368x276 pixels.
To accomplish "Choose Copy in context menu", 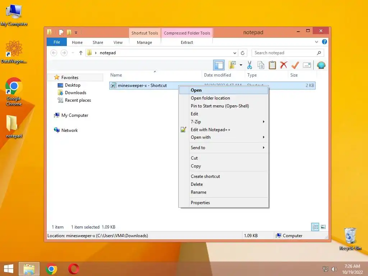I will pyautogui.click(x=224, y=166).
